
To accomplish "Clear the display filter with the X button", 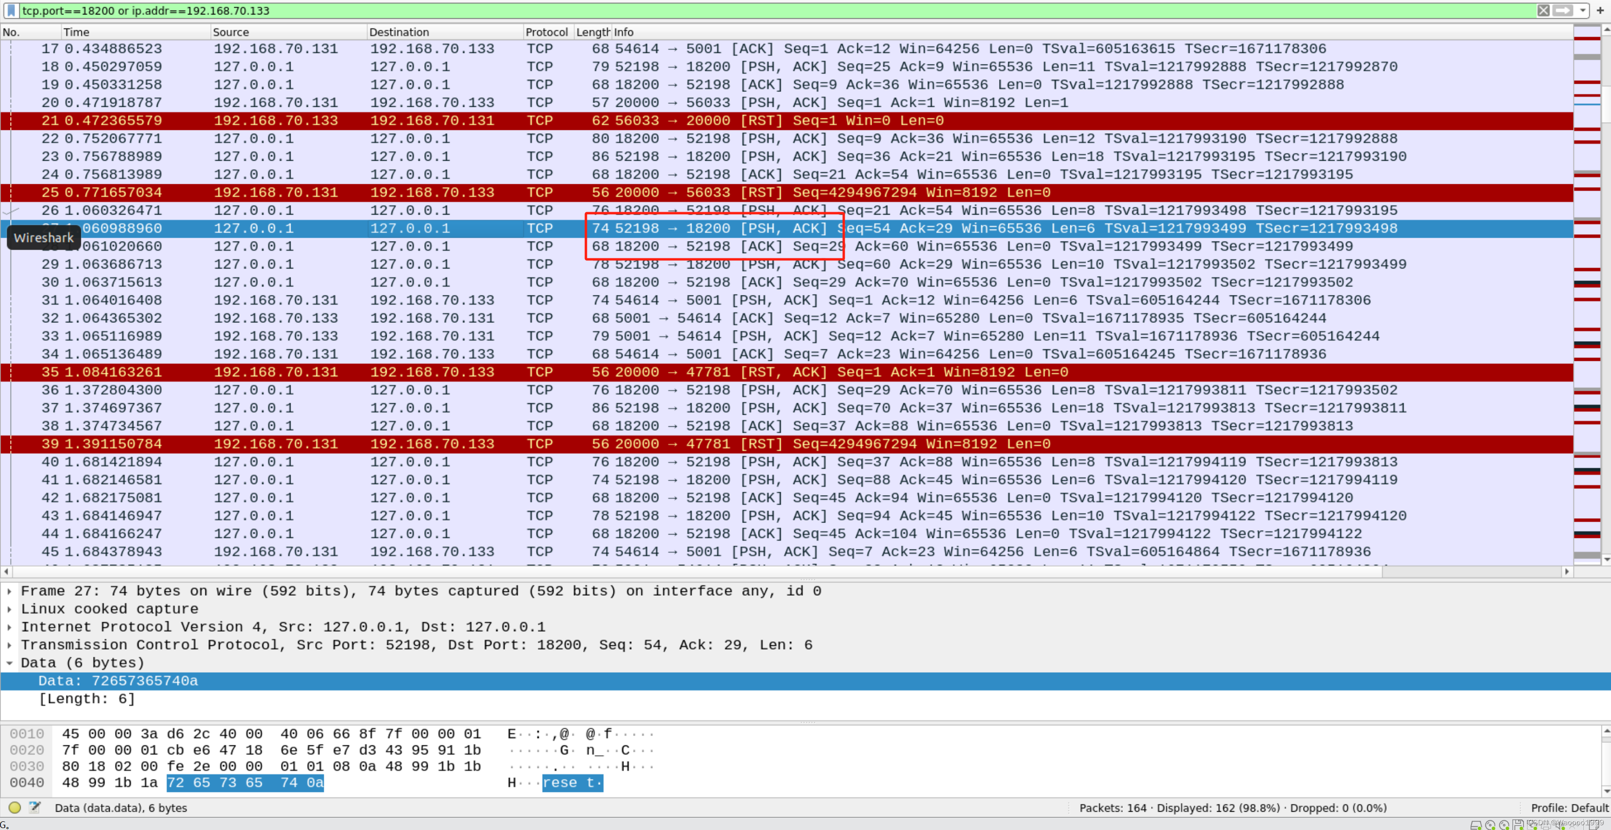I will 1543,11.
